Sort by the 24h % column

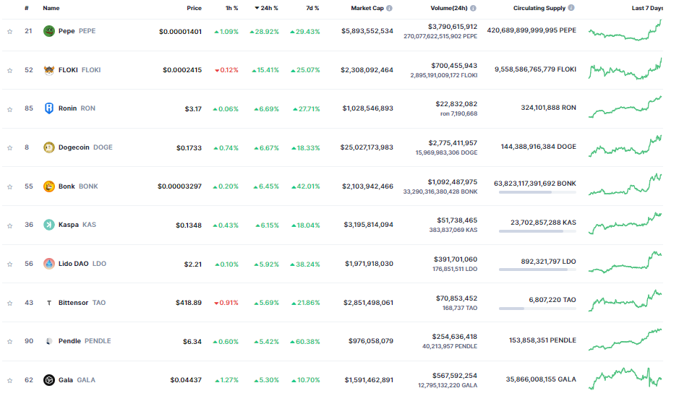point(266,8)
